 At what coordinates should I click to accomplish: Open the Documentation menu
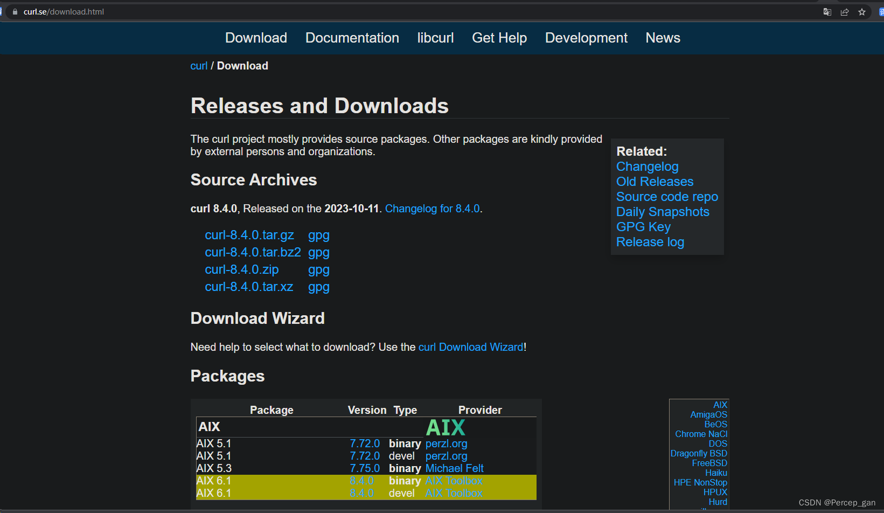(352, 38)
